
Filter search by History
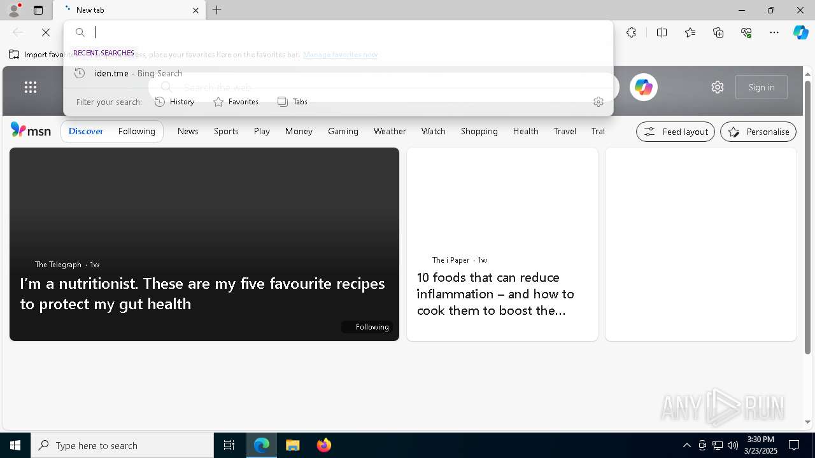174,102
